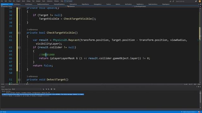Close the Output panel
This screenshot has width=202, height=113.
[200, 87]
